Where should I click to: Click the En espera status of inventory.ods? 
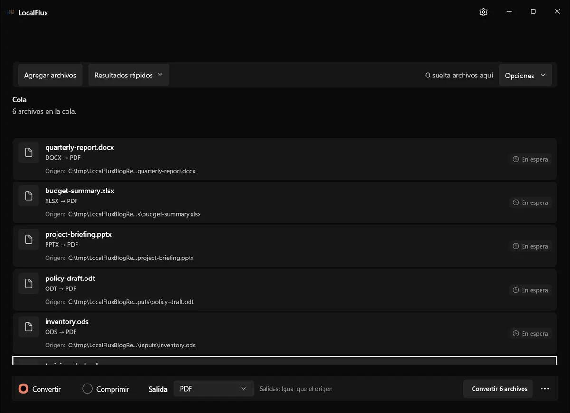pos(531,334)
